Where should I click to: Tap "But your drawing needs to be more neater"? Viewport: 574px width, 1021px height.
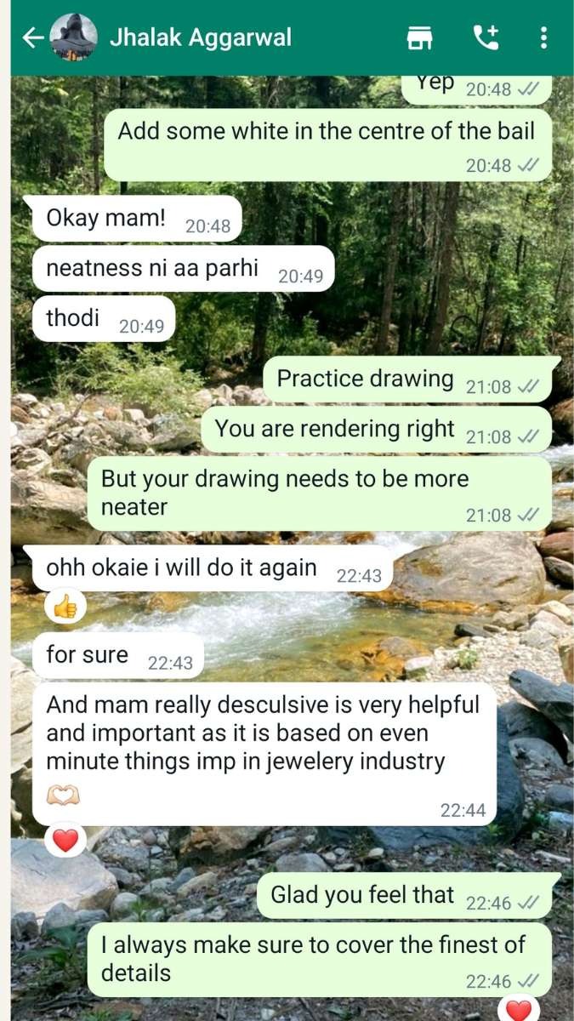(x=320, y=494)
